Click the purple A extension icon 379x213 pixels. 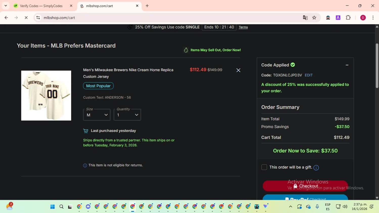[338, 18]
